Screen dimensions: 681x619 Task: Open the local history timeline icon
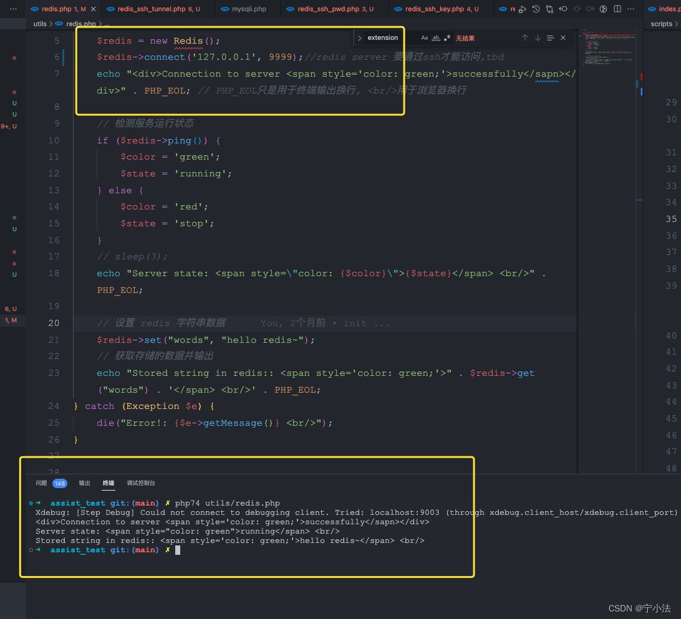coord(536,9)
